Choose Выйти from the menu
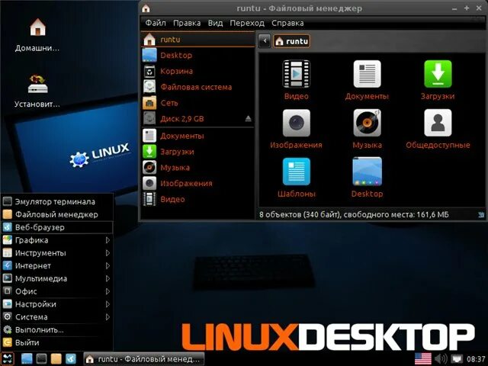 tap(57, 342)
